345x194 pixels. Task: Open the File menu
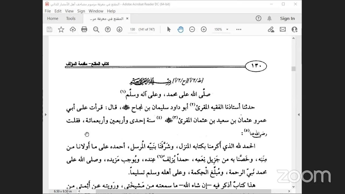point(48,11)
